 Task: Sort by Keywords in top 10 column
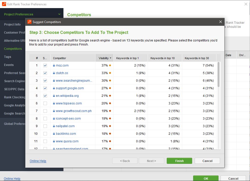[162, 58]
